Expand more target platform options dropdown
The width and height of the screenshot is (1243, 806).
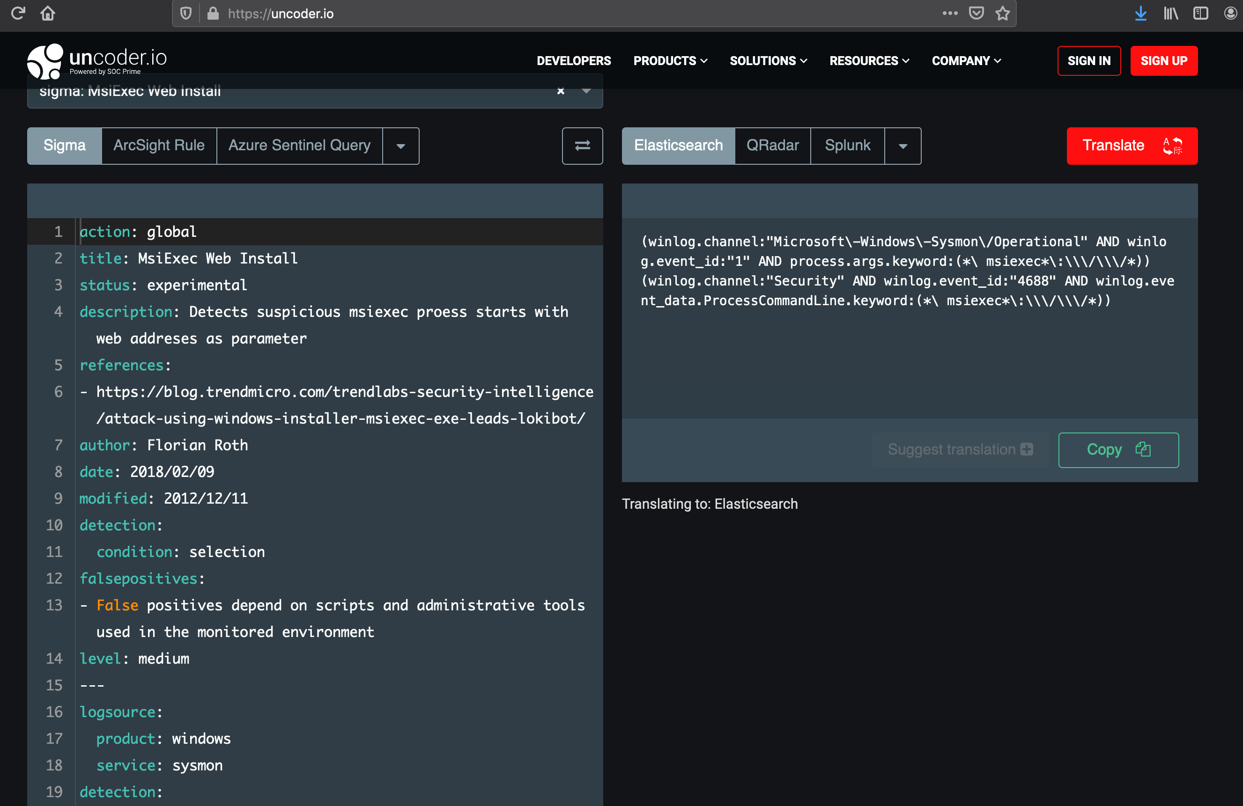903,146
